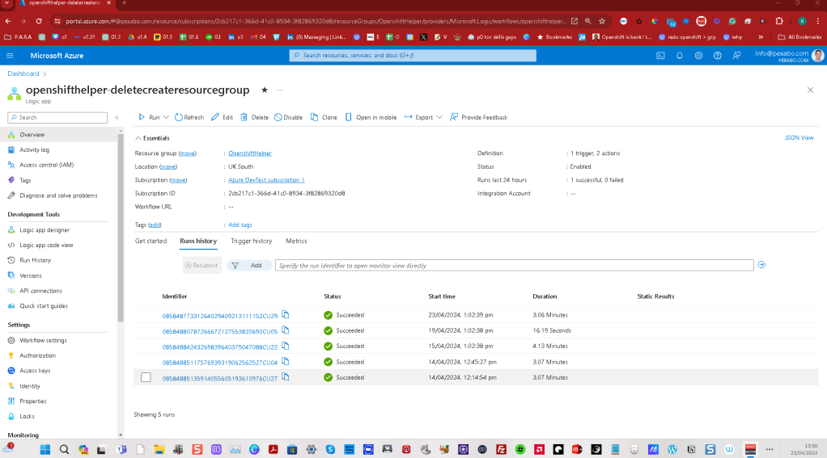Close the logic app blade
827x458 pixels.
(x=810, y=90)
